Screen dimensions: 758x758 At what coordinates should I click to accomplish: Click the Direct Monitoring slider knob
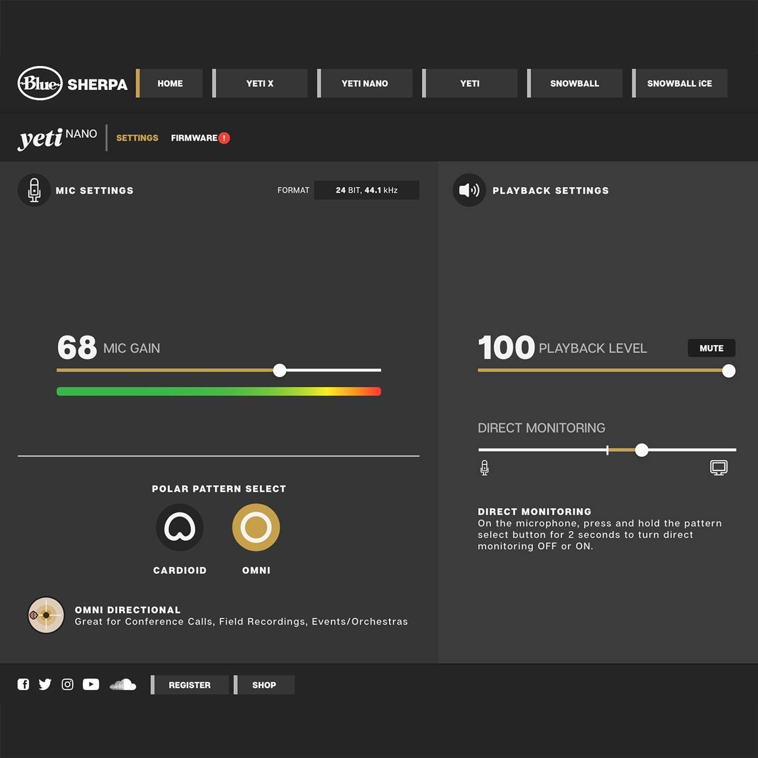coord(641,450)
